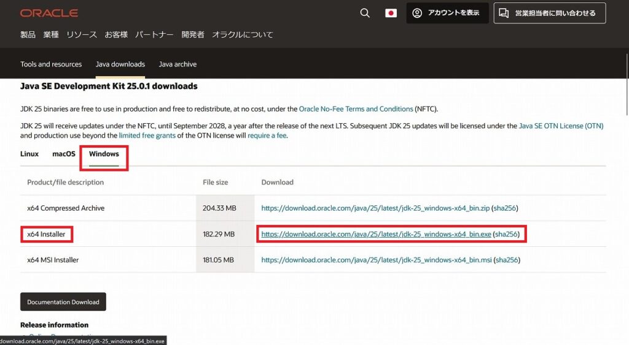This screenshot has width=629, height=345.
Task: Open the リソース menu
Action: click(x=82, y=35)
